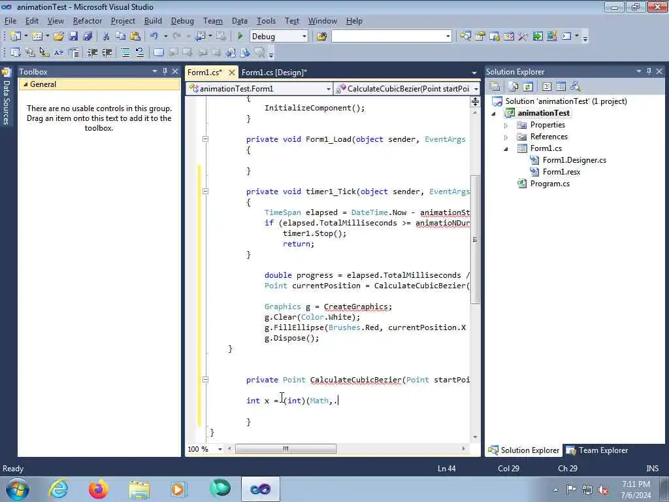Open the Toolbox via wrench-and-hammer icon

(523, 37)
